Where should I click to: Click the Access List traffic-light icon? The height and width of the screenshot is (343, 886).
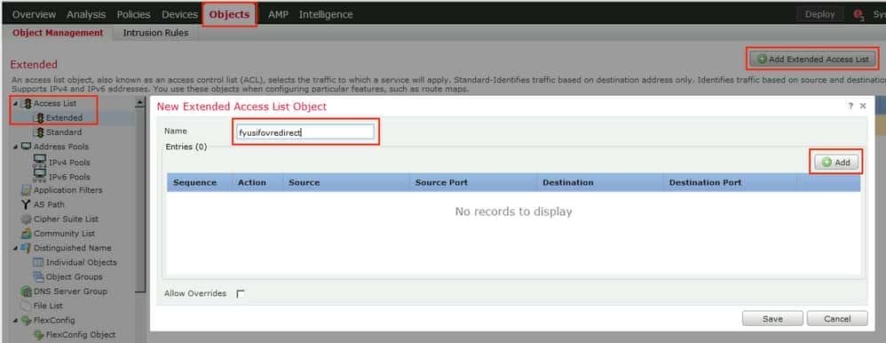26,104
